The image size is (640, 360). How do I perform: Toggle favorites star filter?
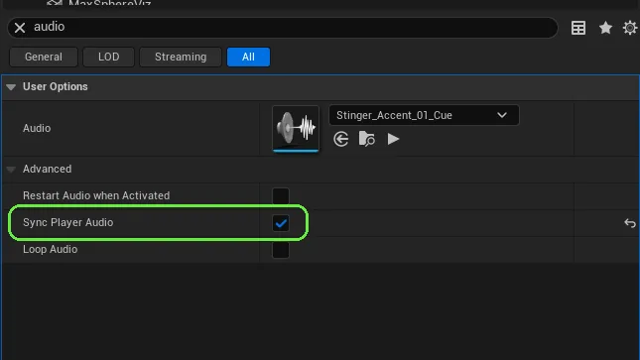(x=605, y=28)
